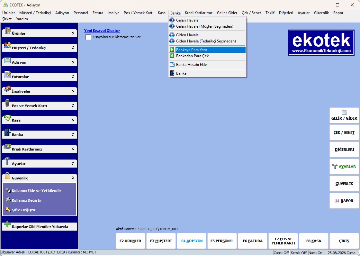The image size is (360, 256).
Task: Collapse the Güvenlik section chevron
Action: pyautogui.click(x=73, y=178)
